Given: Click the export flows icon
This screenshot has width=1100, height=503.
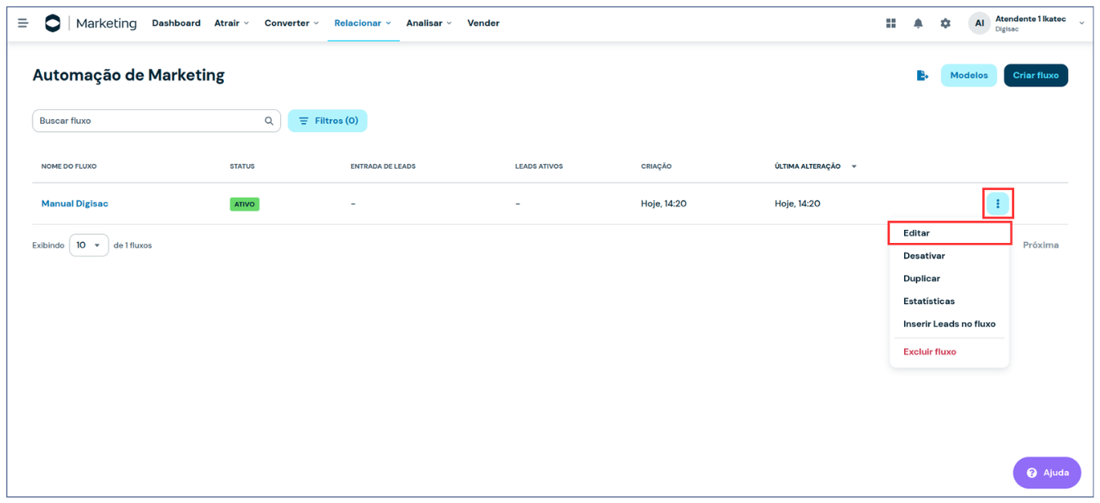Looking at the screenshot, I should pos(922,76).
